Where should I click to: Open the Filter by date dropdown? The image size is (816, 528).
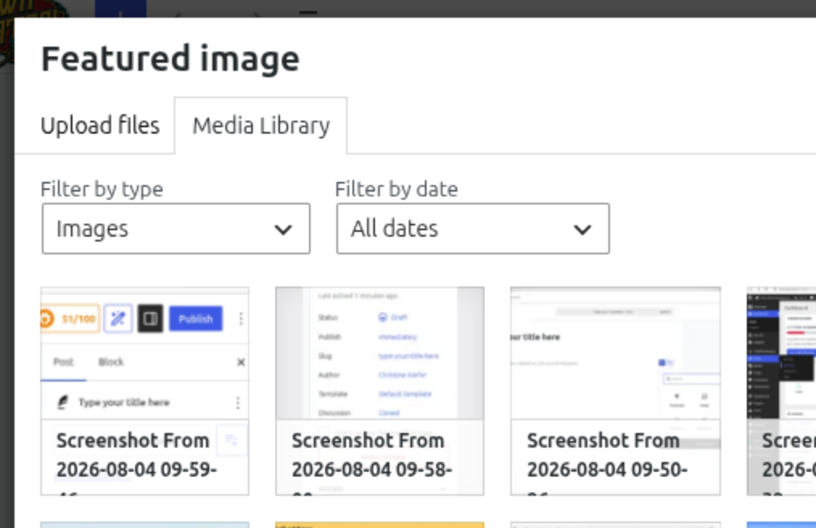tap(472, 229)
